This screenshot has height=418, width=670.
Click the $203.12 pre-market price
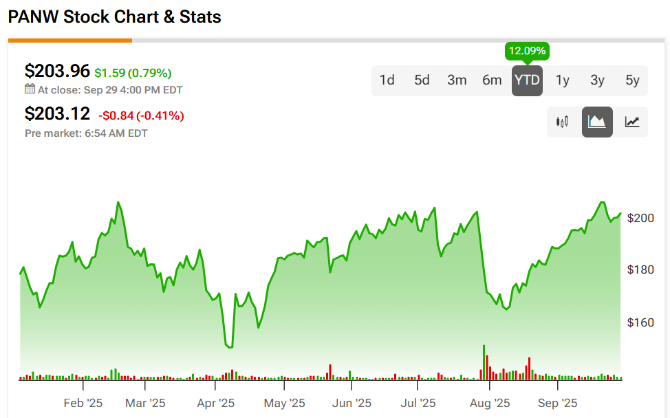(57, 113)
